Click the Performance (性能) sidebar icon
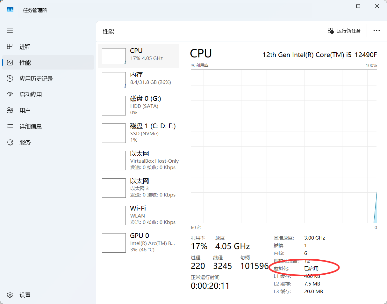 click(10, 63)
